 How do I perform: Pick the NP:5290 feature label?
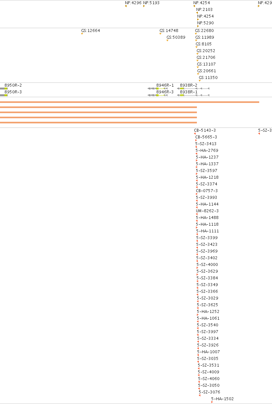click(x=206, y=23)
